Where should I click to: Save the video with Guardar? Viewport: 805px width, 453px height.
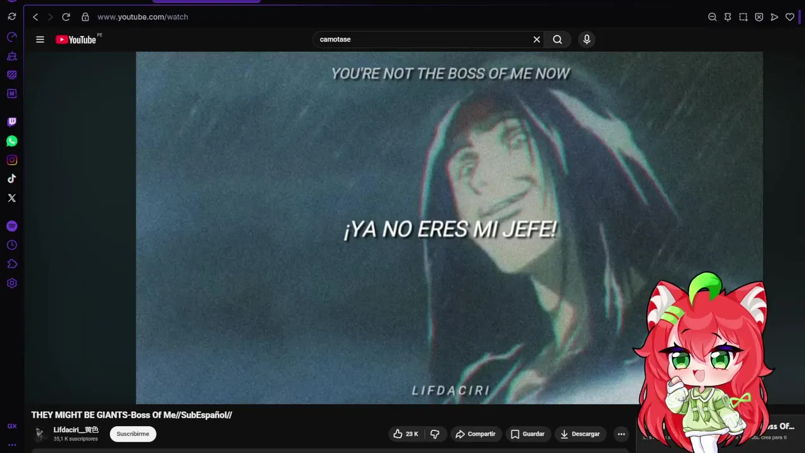click(x=528, y=434)
